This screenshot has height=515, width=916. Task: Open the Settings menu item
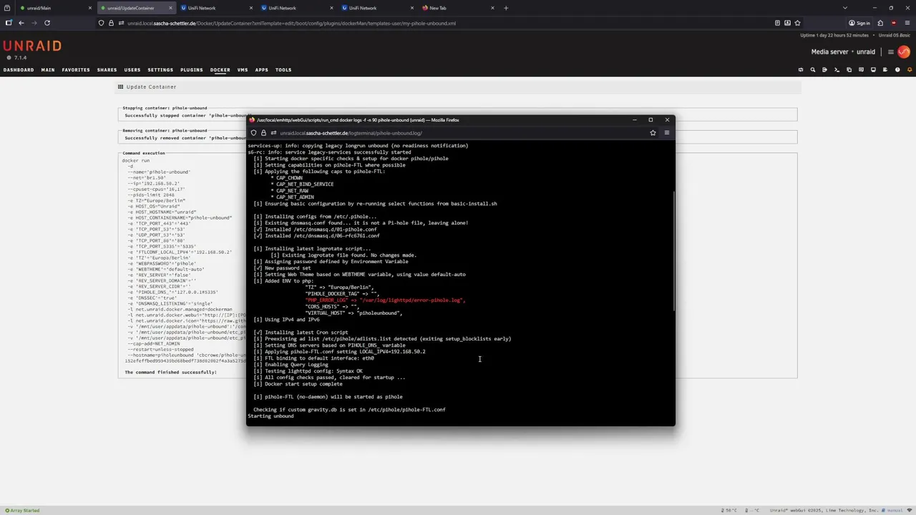[160, 70]
